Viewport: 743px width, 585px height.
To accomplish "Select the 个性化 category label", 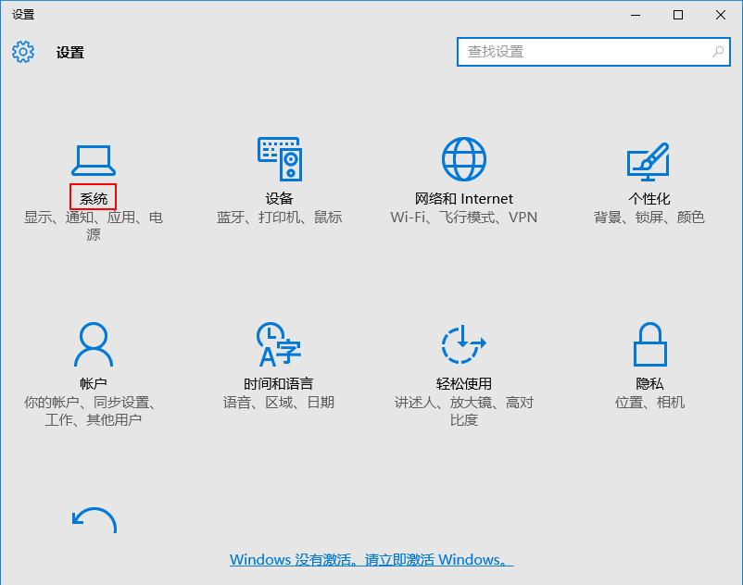I will tap(649, 198).
